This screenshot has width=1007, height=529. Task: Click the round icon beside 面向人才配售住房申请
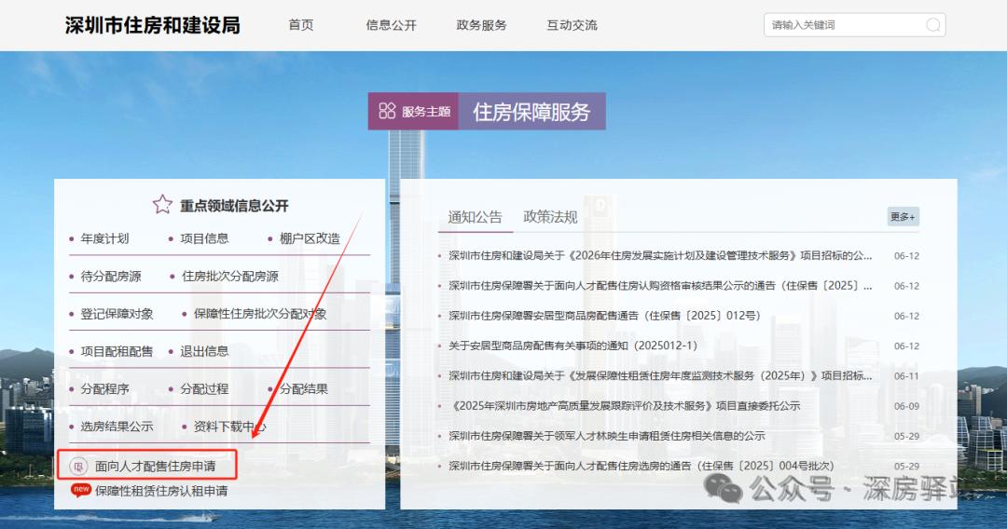click(x=78, y=467)
